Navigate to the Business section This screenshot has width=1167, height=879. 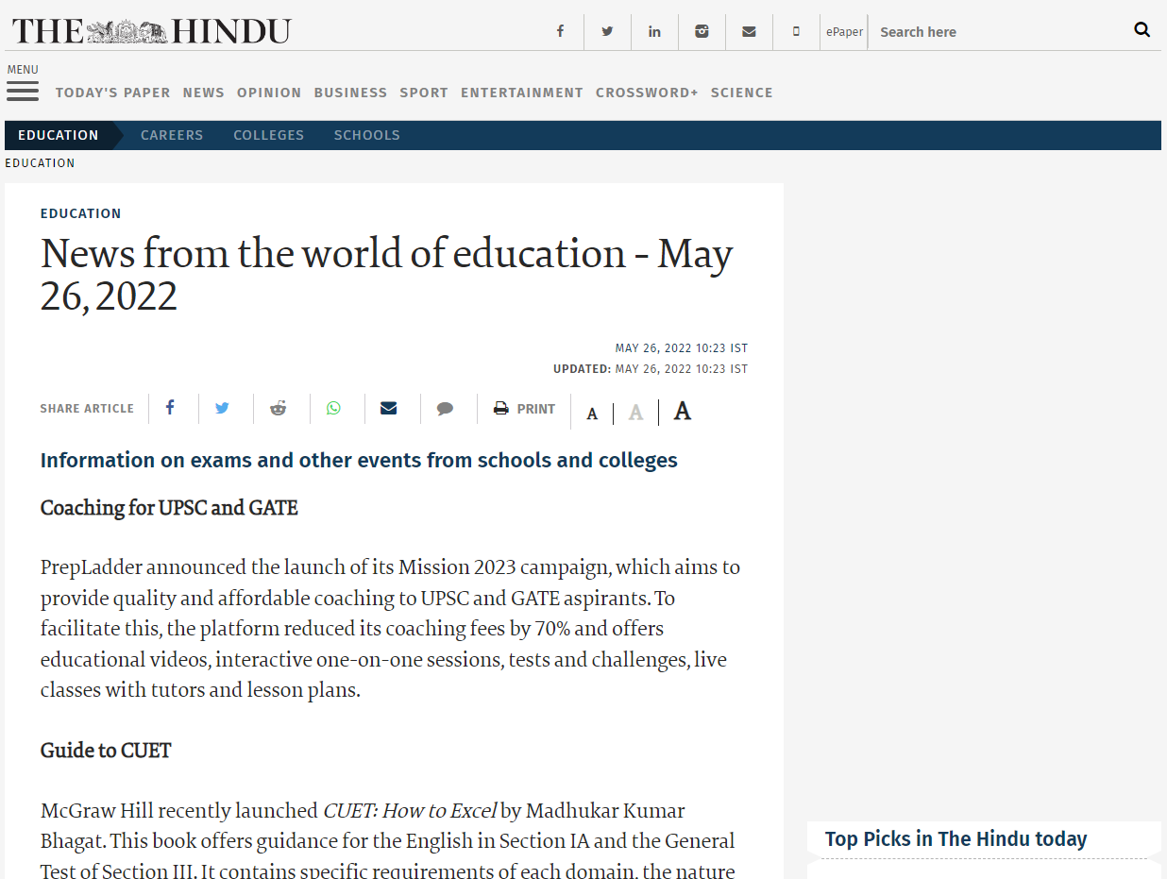pyautogui.click(x=350, y=93)
